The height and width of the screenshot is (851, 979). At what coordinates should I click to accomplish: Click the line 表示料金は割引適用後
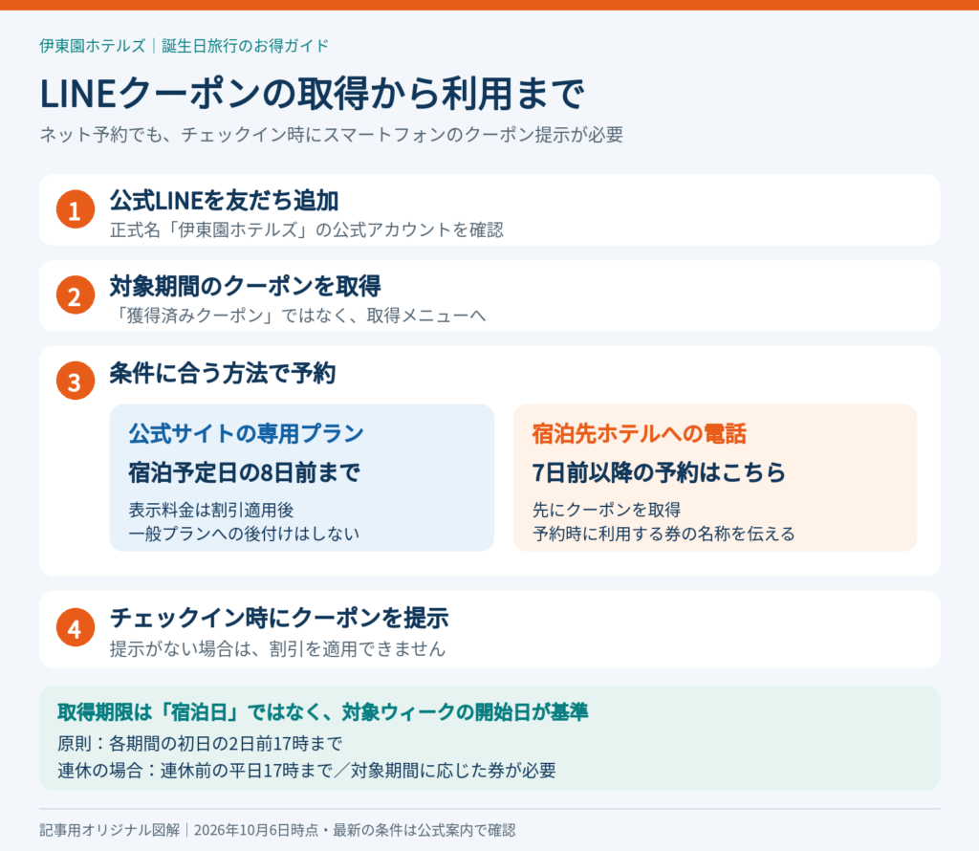[211, 510]
